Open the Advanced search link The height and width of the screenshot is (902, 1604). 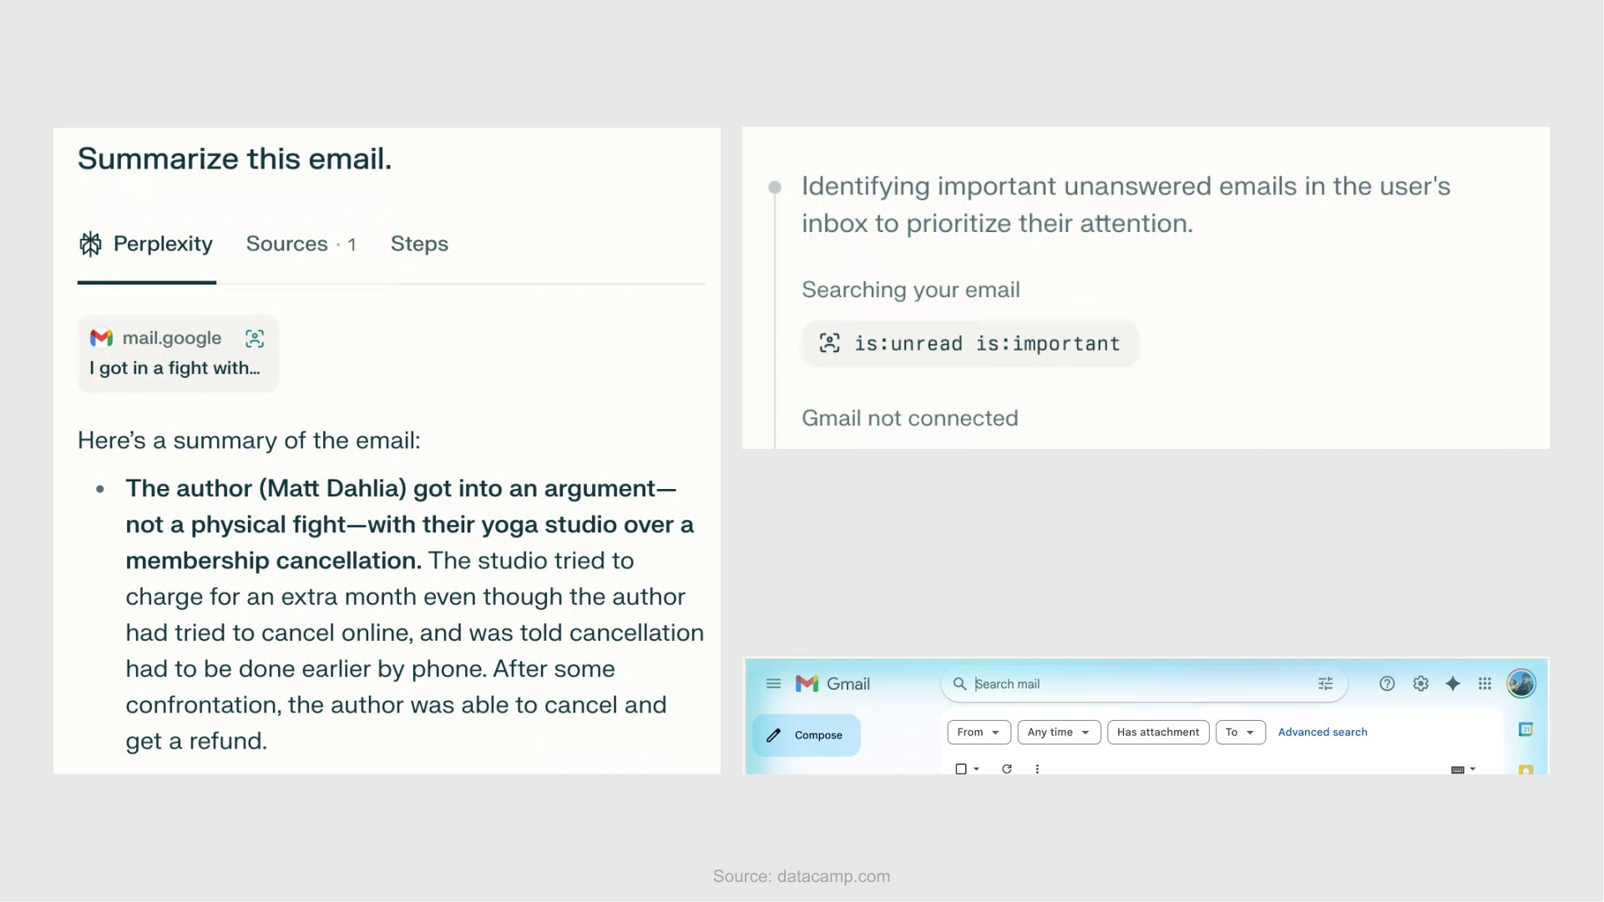(1323, 733)
